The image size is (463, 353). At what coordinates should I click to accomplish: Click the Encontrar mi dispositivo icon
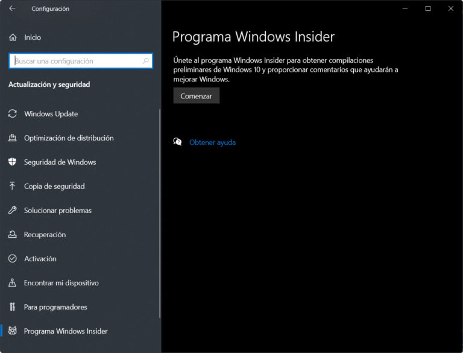(12, 282)
